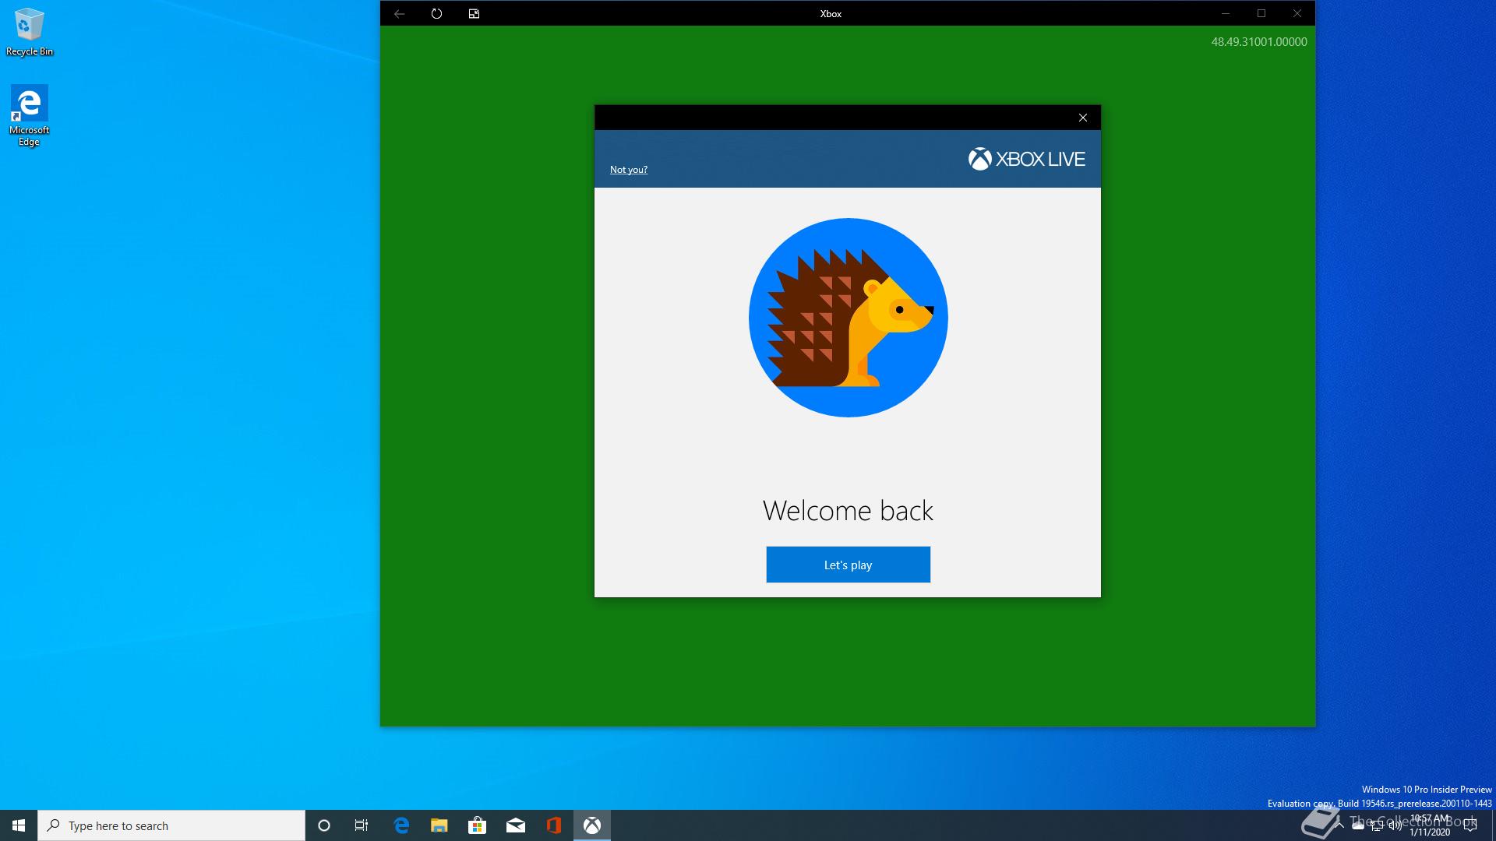This screenshot has width=1496, height=841.
Task: Click the compact view icon in Xbox title bar
Action: [x=474, y=13]
